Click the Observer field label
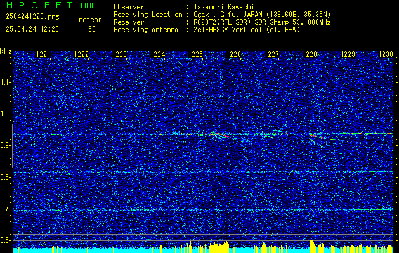 pos(129,7)
